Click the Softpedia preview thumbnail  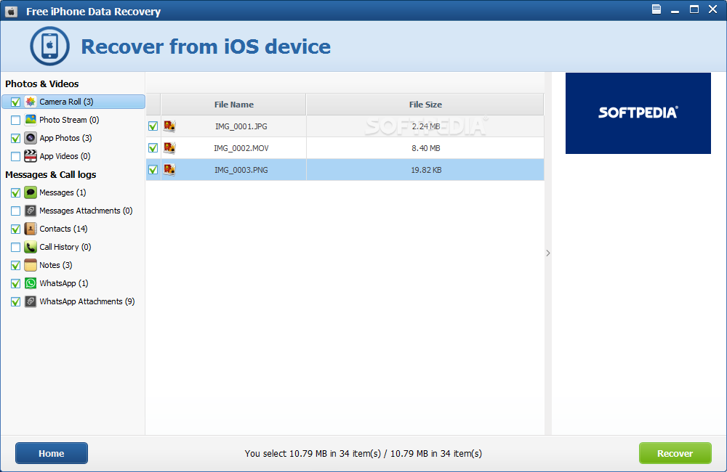click(x=638, y=113)
